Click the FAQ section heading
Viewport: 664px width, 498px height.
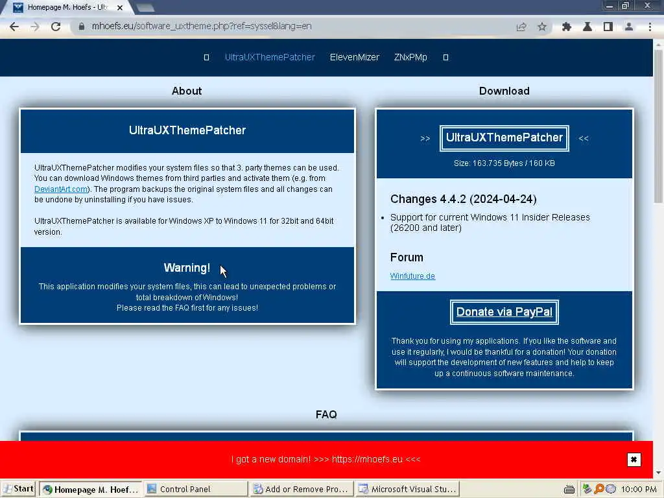[326, 414]
